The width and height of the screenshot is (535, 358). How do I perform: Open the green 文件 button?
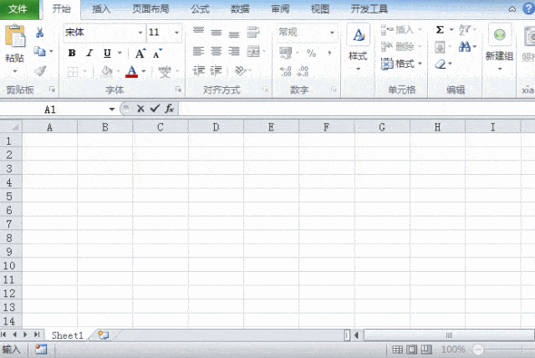[x=18, y=9]
